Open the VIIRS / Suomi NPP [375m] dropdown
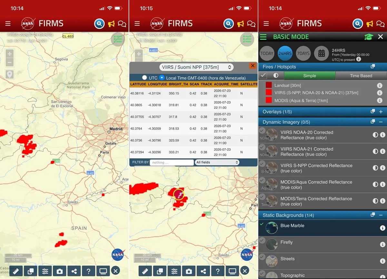Screen dimensions: 387x279 point(197,67)
